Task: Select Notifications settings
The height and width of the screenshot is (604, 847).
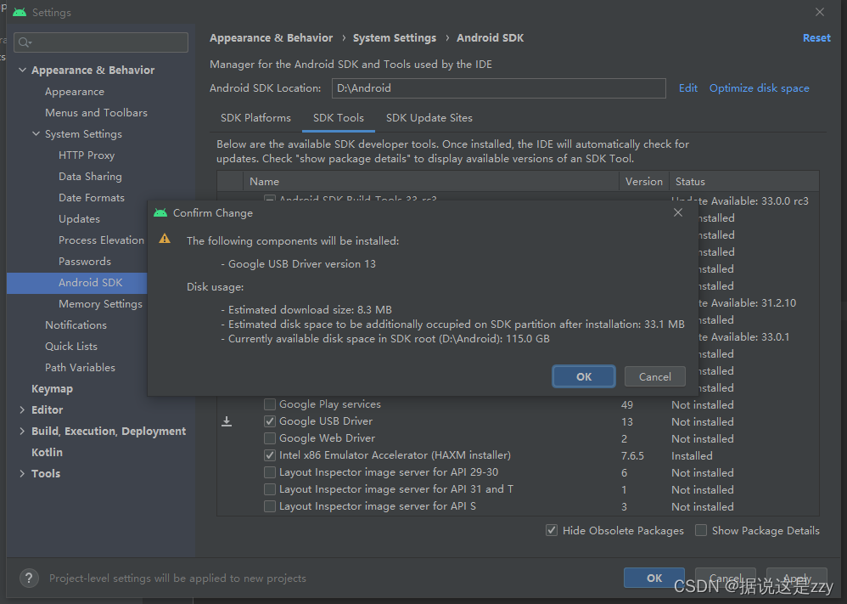Action: [x=76, y=325]
